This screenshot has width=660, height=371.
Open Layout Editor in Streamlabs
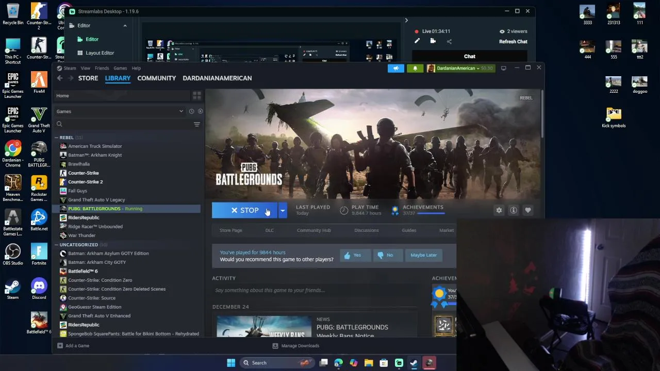[x=100, y=53]
